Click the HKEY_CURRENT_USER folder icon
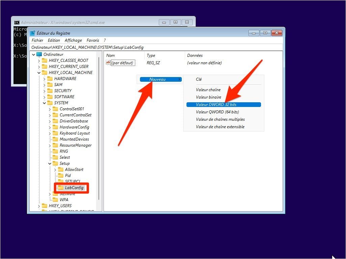The height and width of the screenshot is (259, 346). point(45,67)
